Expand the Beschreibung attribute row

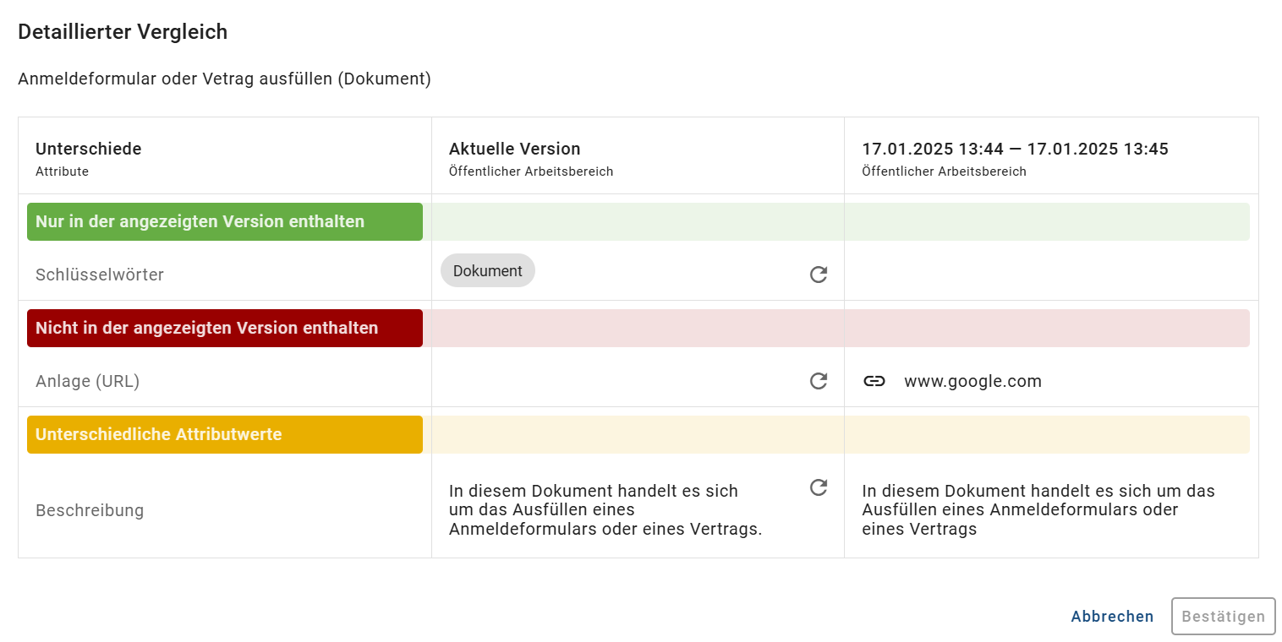pyautogui.click(x=90, y=510)
